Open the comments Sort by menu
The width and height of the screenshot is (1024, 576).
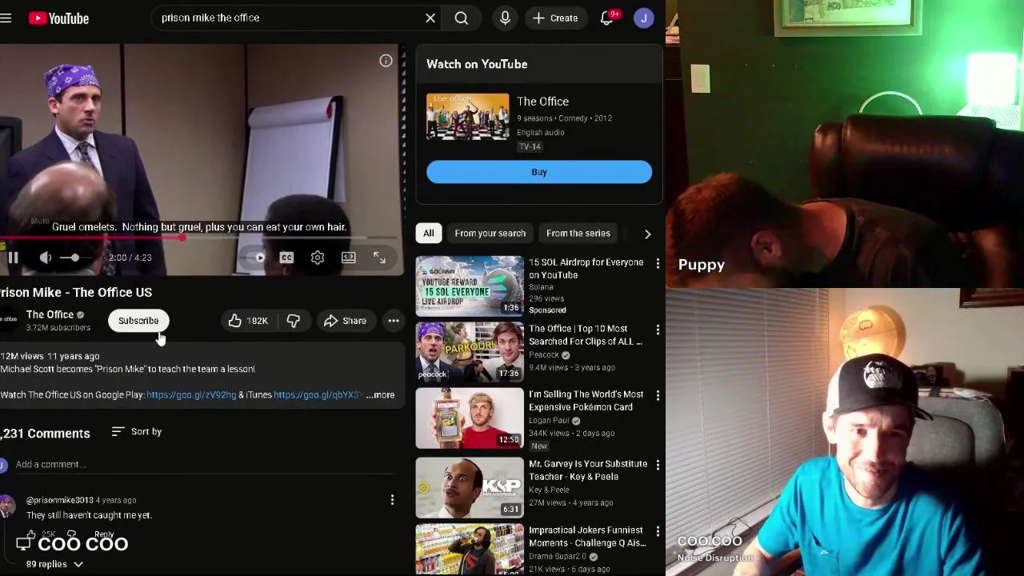(137, 432)
